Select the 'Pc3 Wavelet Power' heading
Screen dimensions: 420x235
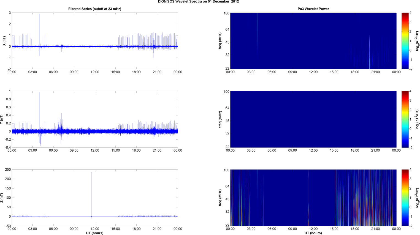pos(313,9)
